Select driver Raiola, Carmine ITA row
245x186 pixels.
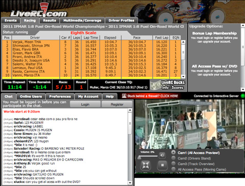click(91, 72)
